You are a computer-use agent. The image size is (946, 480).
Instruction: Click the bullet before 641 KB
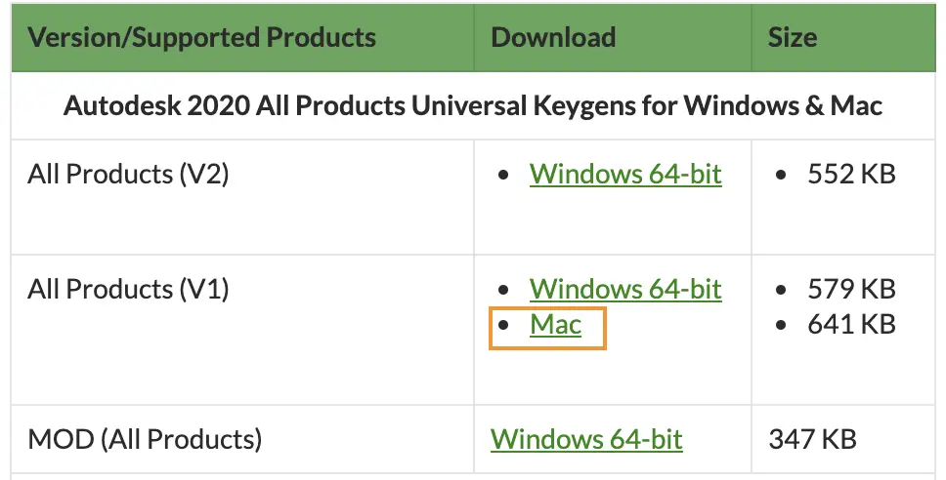click(x=781, y=326)
